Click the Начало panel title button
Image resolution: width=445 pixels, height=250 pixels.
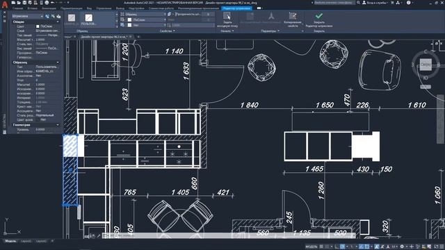coord(227,31)
